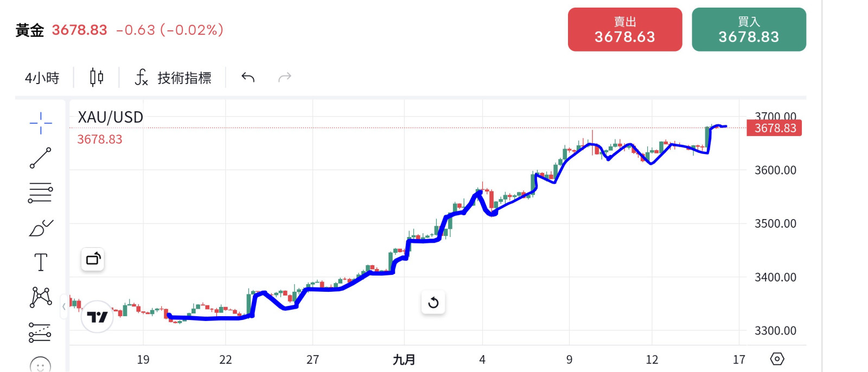Select the trend line drawing tool
The image size is (868, 372).
[x=41, y=158]
